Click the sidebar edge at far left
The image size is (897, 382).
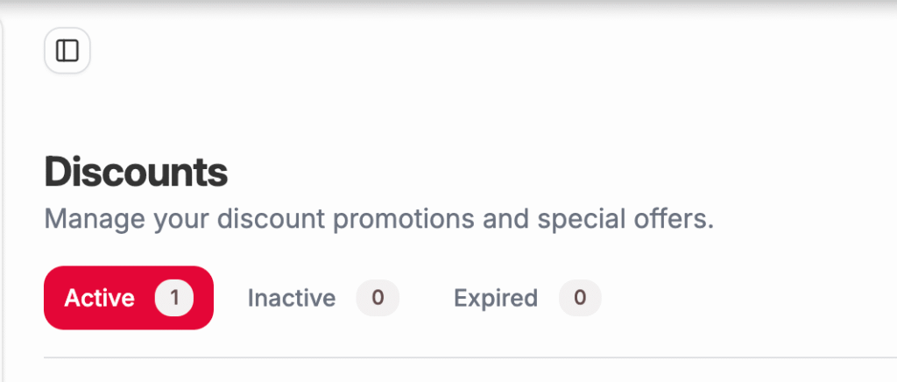tap(3, 175)
